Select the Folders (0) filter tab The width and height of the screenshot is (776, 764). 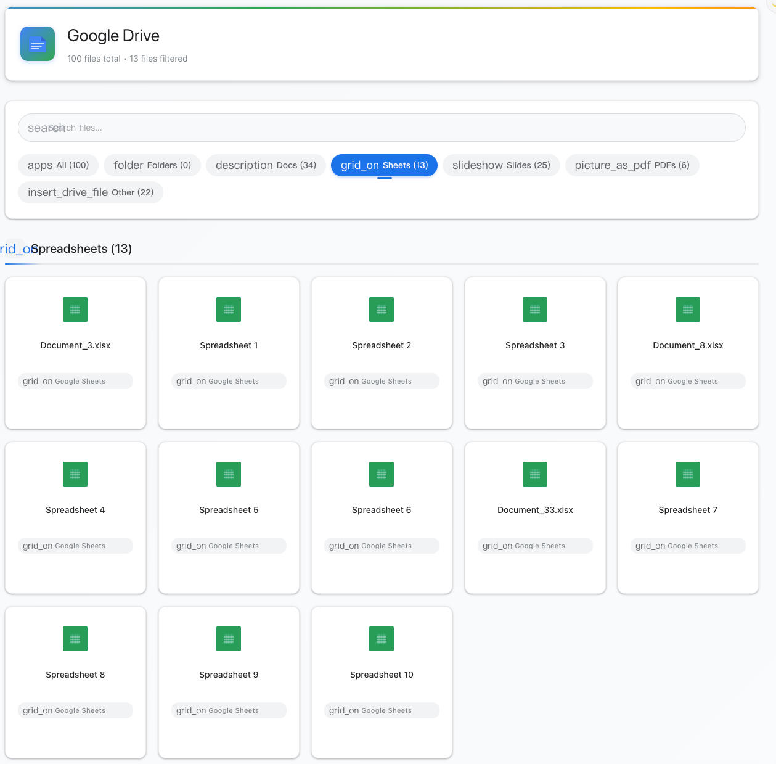pyautogui.click(x=152, y=165)
